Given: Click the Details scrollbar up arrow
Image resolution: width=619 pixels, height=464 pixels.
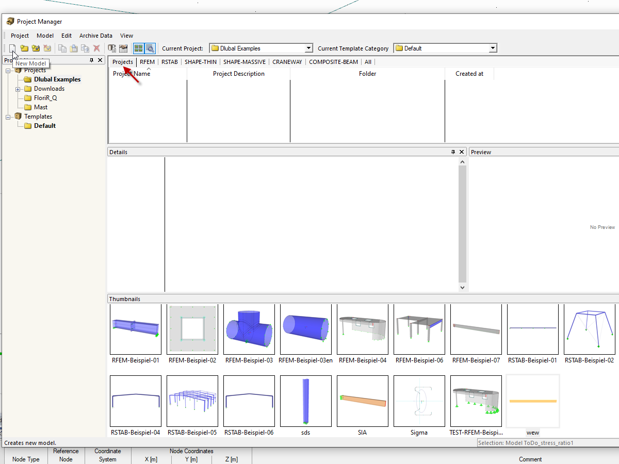Looking at the screenshot, I should [x=462, y=161].
